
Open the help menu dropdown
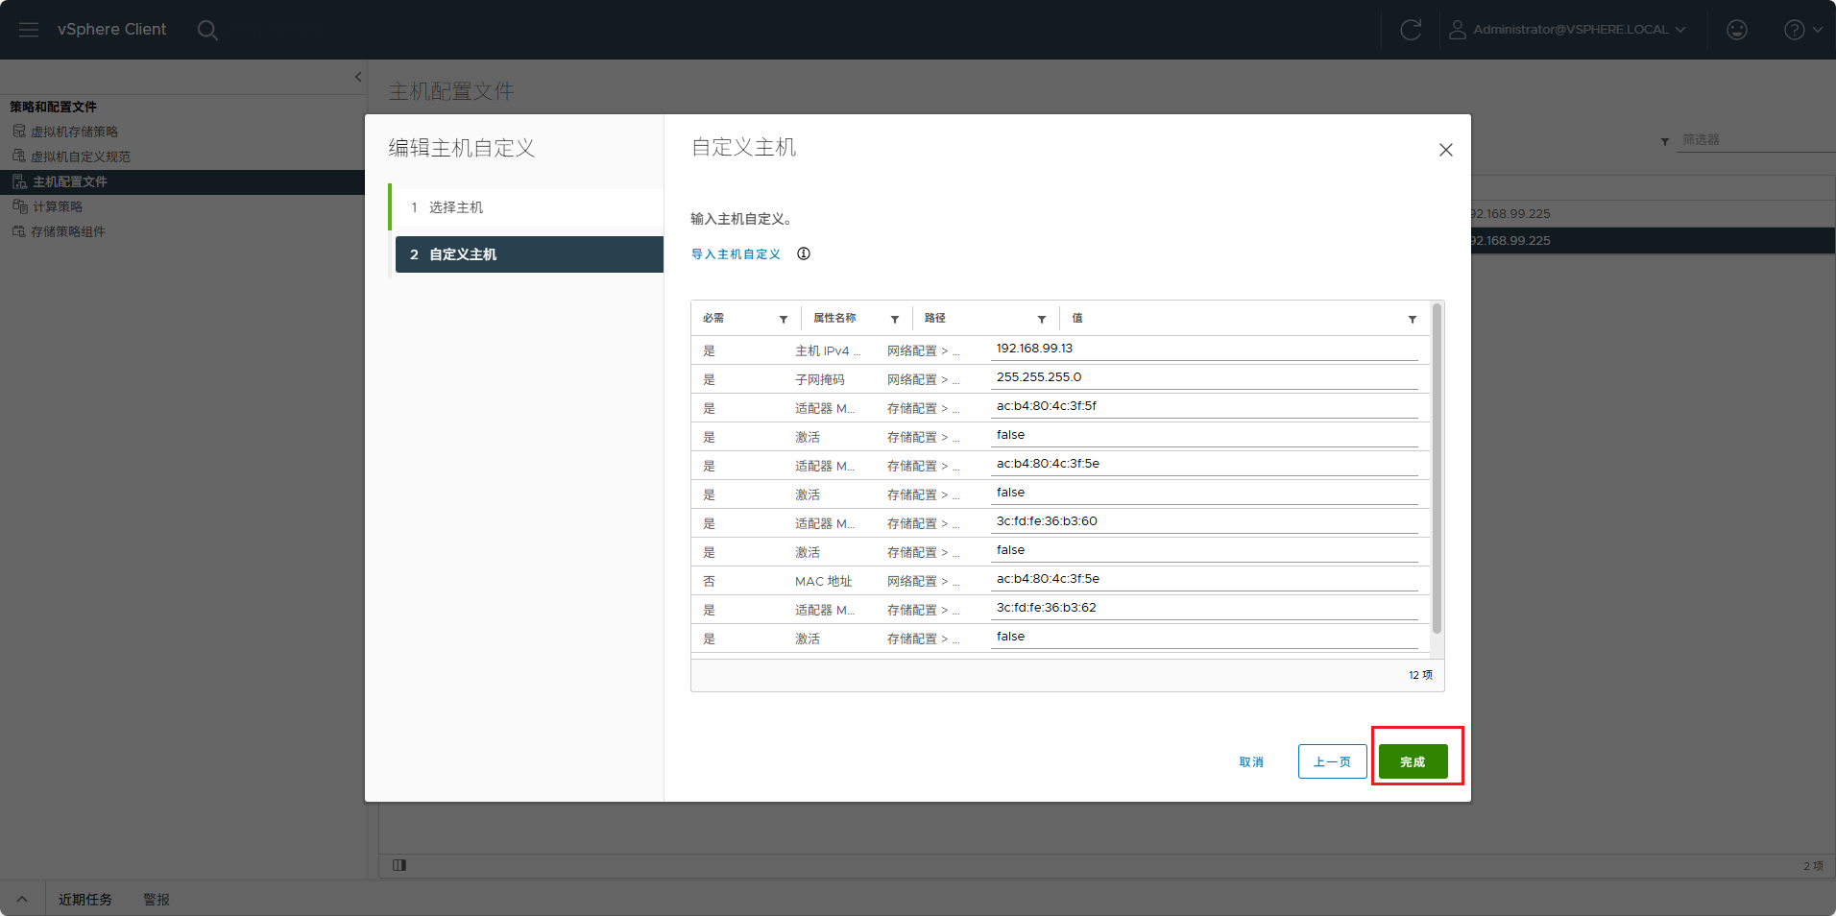coord(1803,30)
